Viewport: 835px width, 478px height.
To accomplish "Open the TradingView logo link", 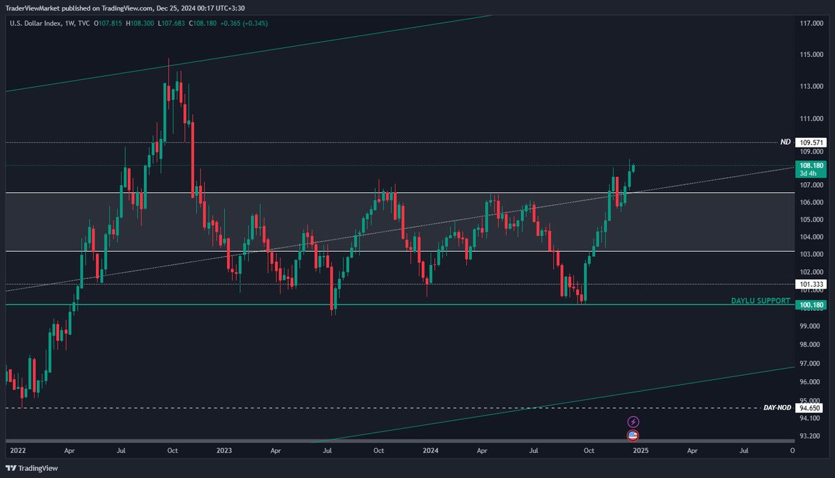I will (x=33, y=468).
